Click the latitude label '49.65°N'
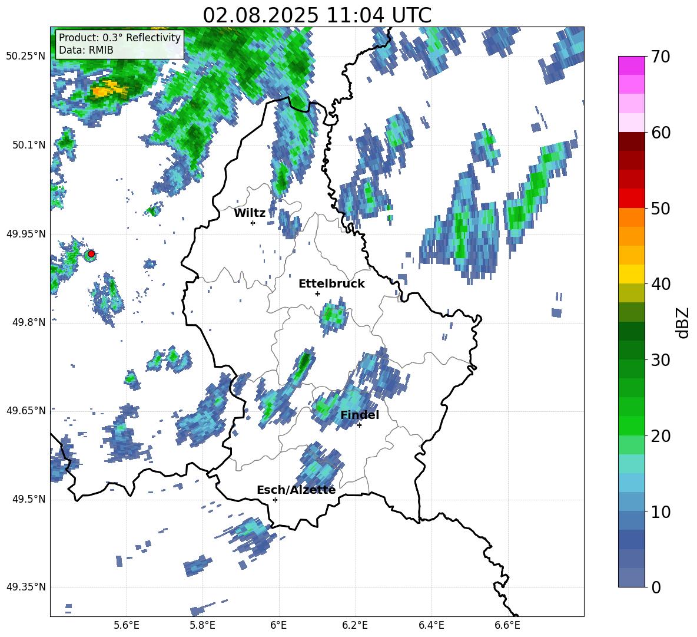 [26, 411]
